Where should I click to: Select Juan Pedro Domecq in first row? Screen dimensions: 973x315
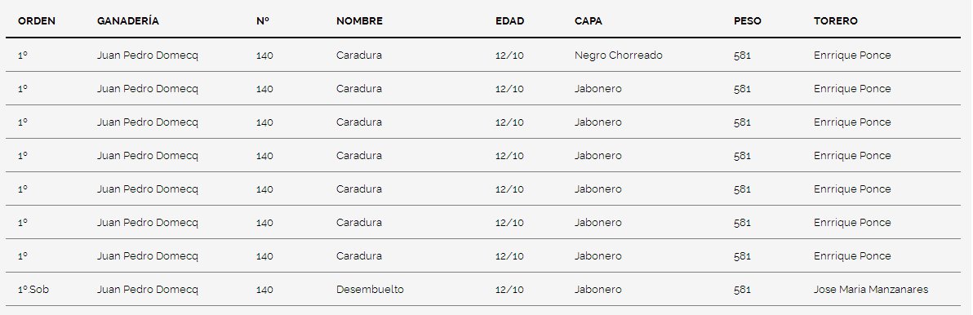tap(148, 55)
